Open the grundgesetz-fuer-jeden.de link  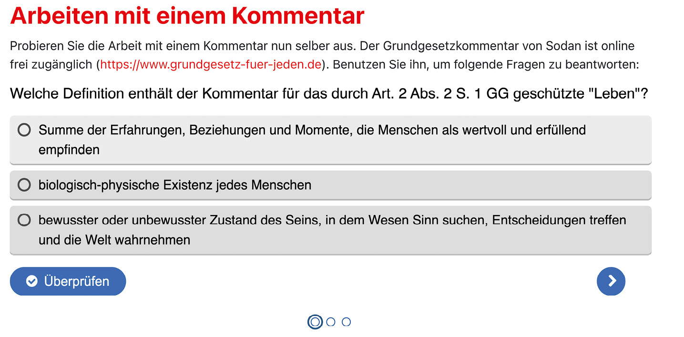click(210, 64)
